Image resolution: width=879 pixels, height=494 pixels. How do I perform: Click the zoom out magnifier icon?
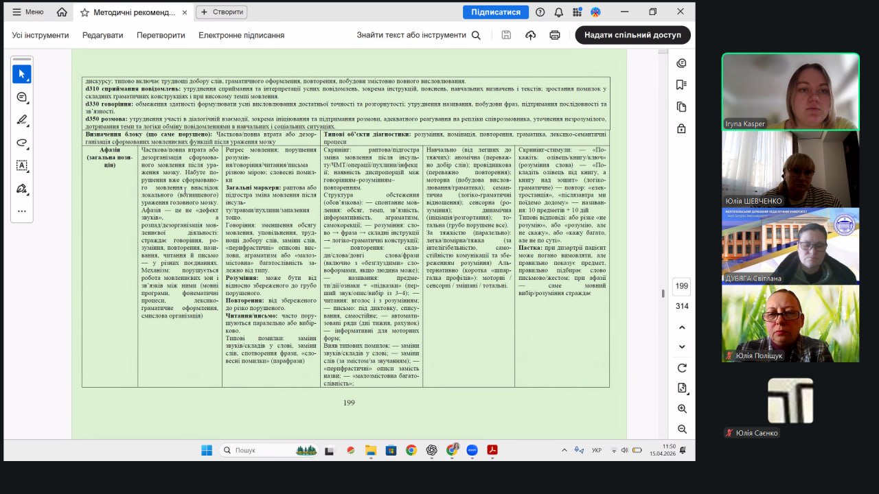[682, 430]
